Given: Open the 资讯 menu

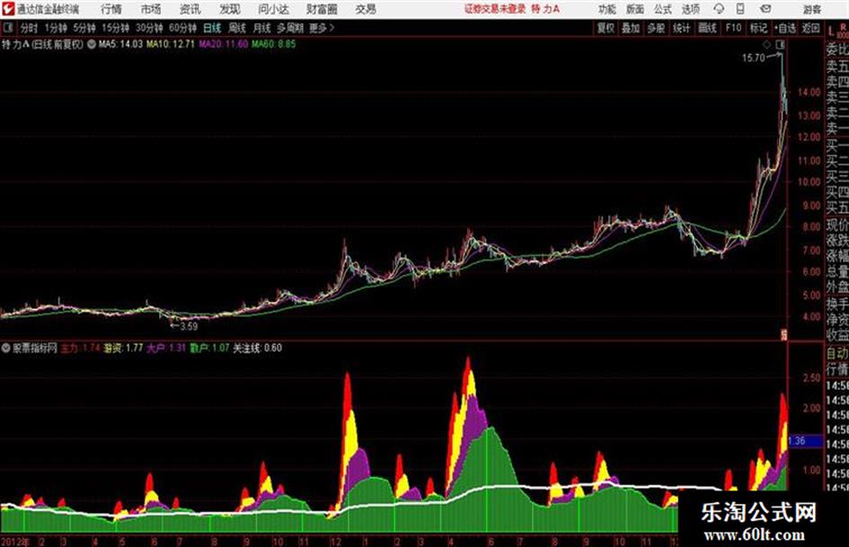Looking at the screenshot, I should point(190,9).
